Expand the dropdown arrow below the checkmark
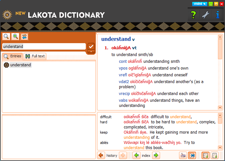Viewport: 225px width, 161px height. point(91,52)
